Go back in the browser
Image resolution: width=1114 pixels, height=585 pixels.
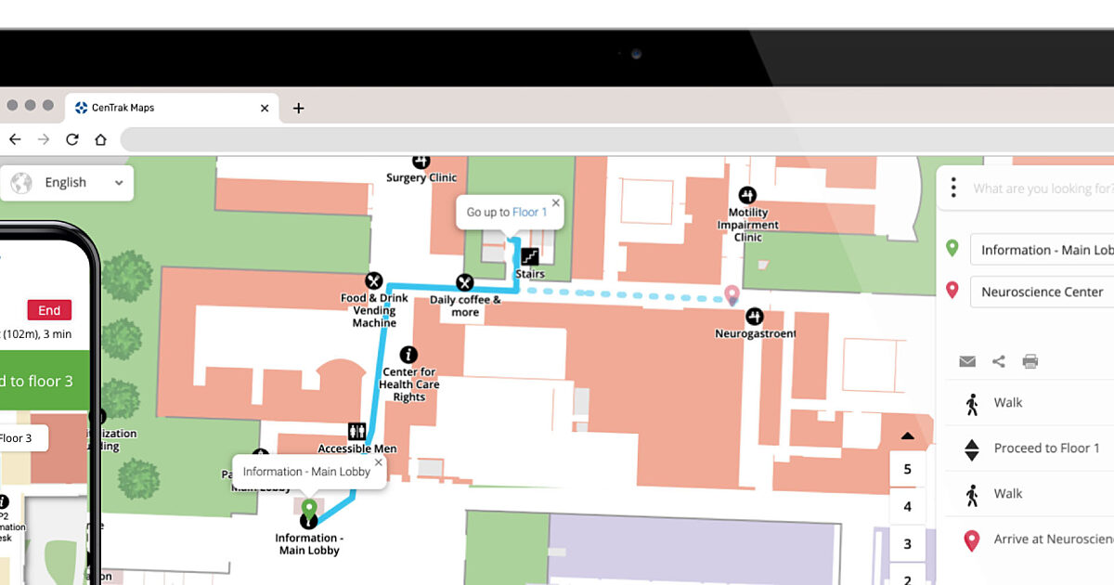15,139
